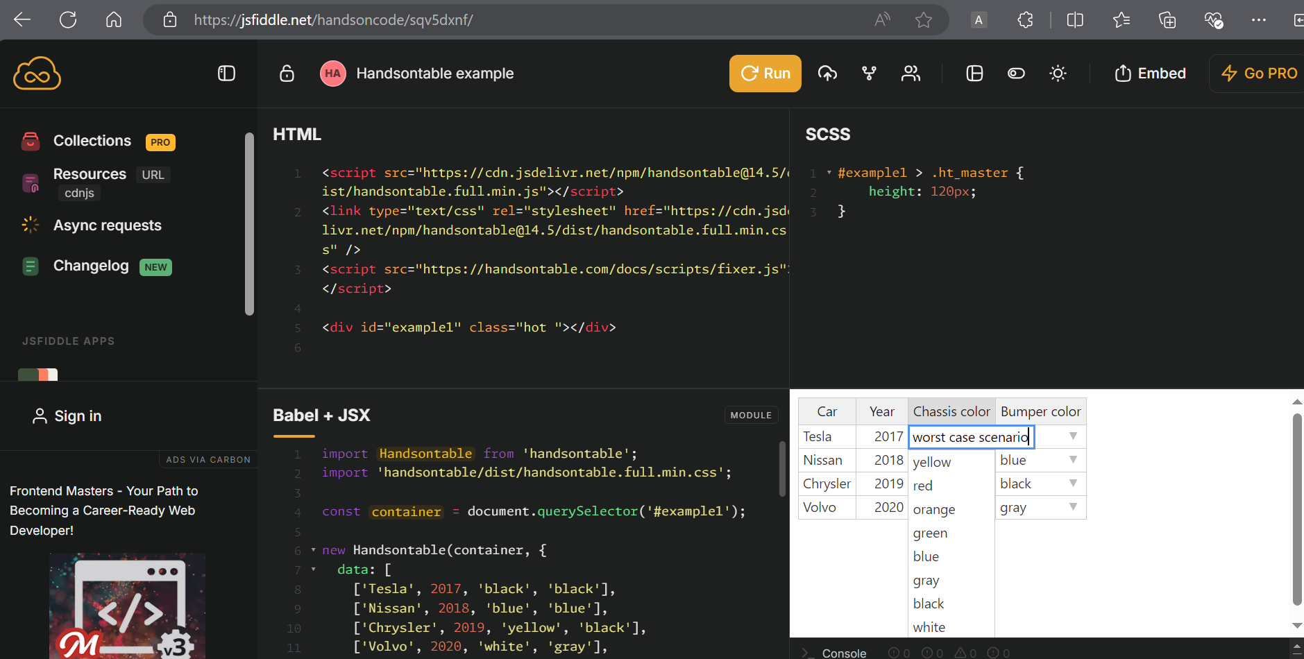The image size is (1304, 659).
Task: Save fiddle with cloud upload icon
Action: (827, 74)
